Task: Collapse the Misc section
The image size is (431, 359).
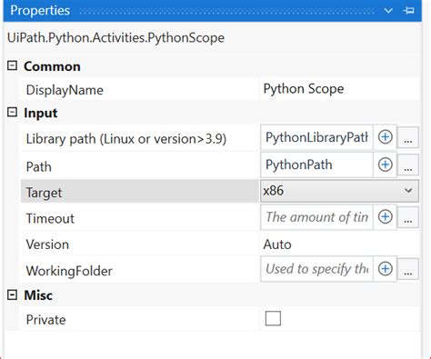Action: click(x=12, y=294)
